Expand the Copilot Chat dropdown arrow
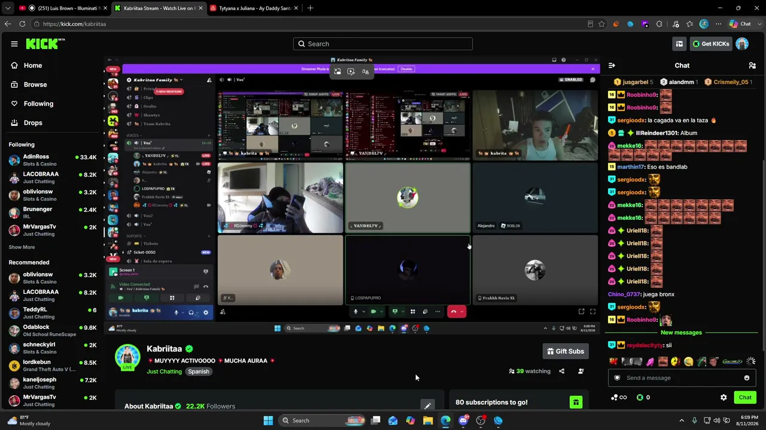Screen dimensions: 766x430 [x=759, y=24]
